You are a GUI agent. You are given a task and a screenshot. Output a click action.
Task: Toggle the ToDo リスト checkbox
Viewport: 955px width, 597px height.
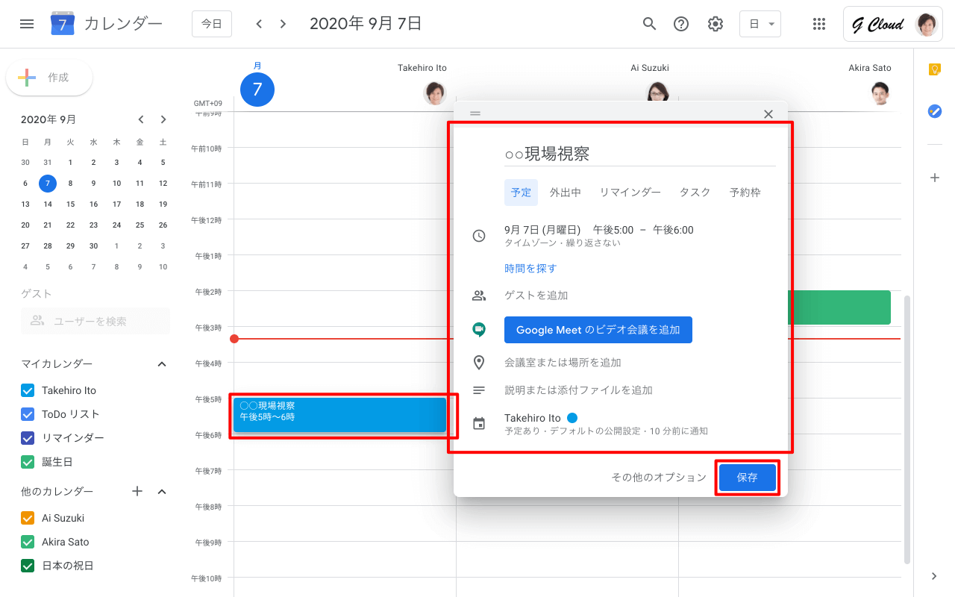[28, 414]
